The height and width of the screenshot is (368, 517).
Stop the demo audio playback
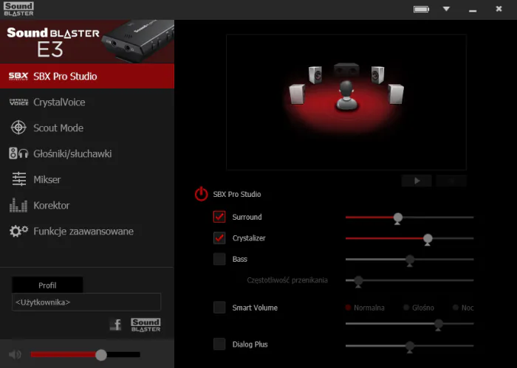point(451,181)
